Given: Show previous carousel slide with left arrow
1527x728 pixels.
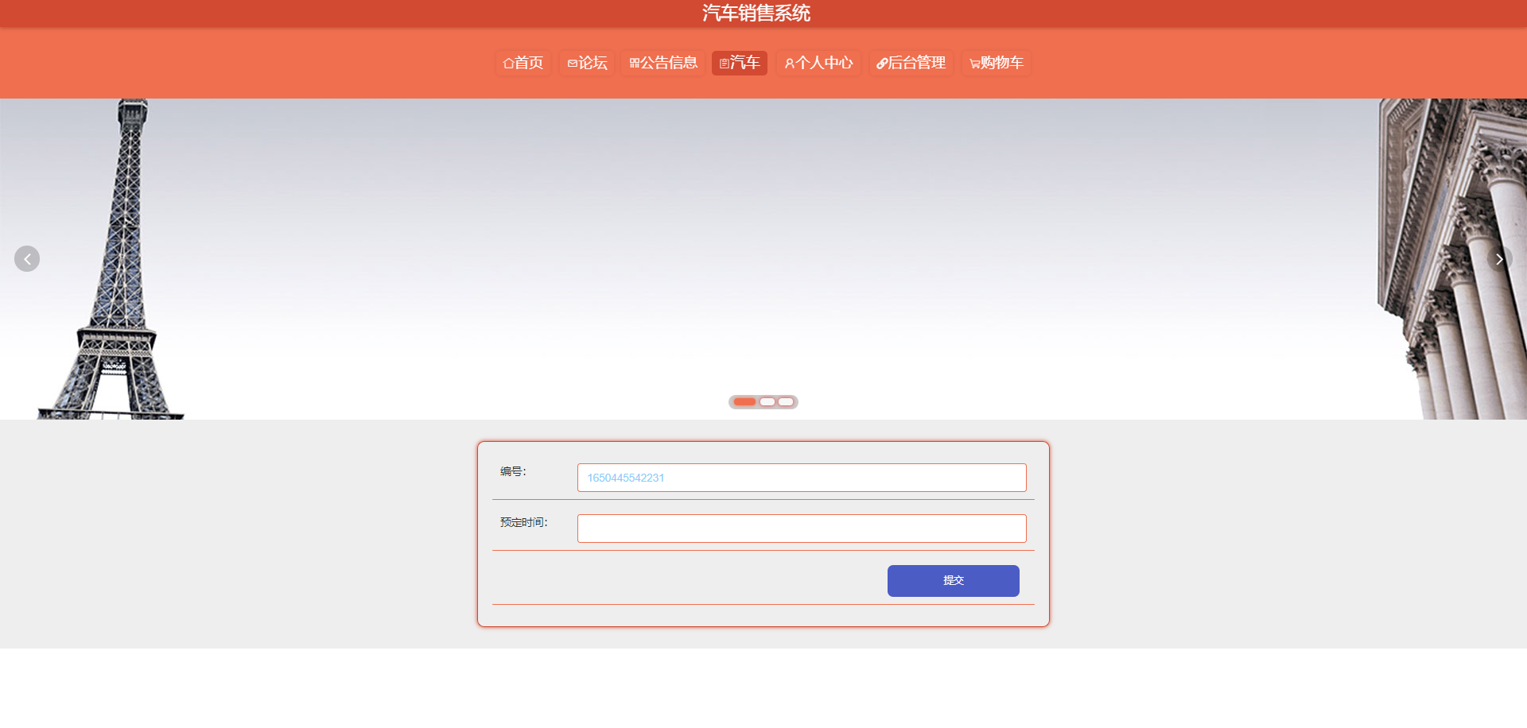Looking at the screenshot, I should [27, 258].
